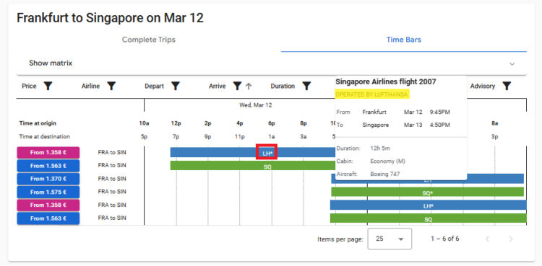The image size is (542, 266).
Task: Click the Economy (M) cabin value
Action: click(387, 161)
